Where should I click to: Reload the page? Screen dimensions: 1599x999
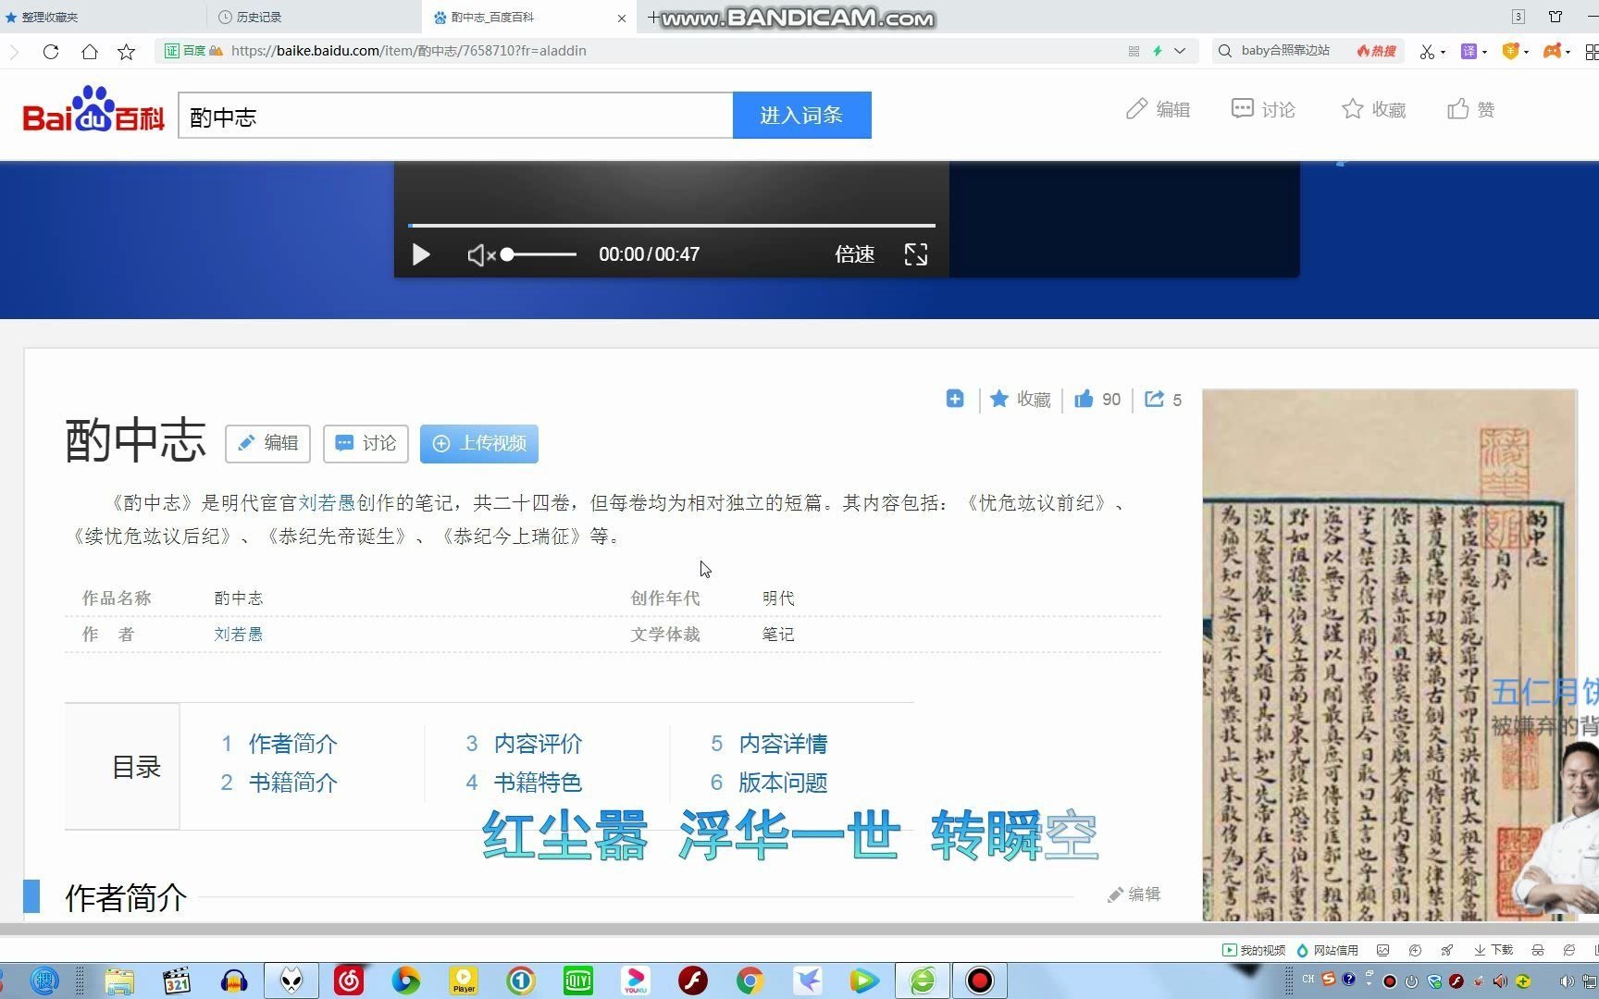pos(51,52)
